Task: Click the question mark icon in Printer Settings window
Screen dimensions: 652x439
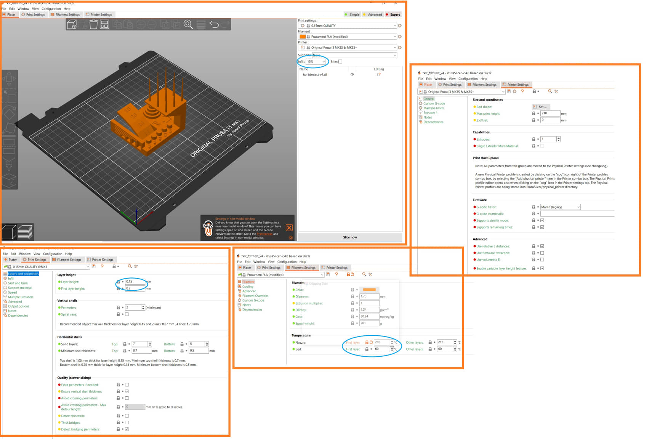Action: [x=522, y=91]
